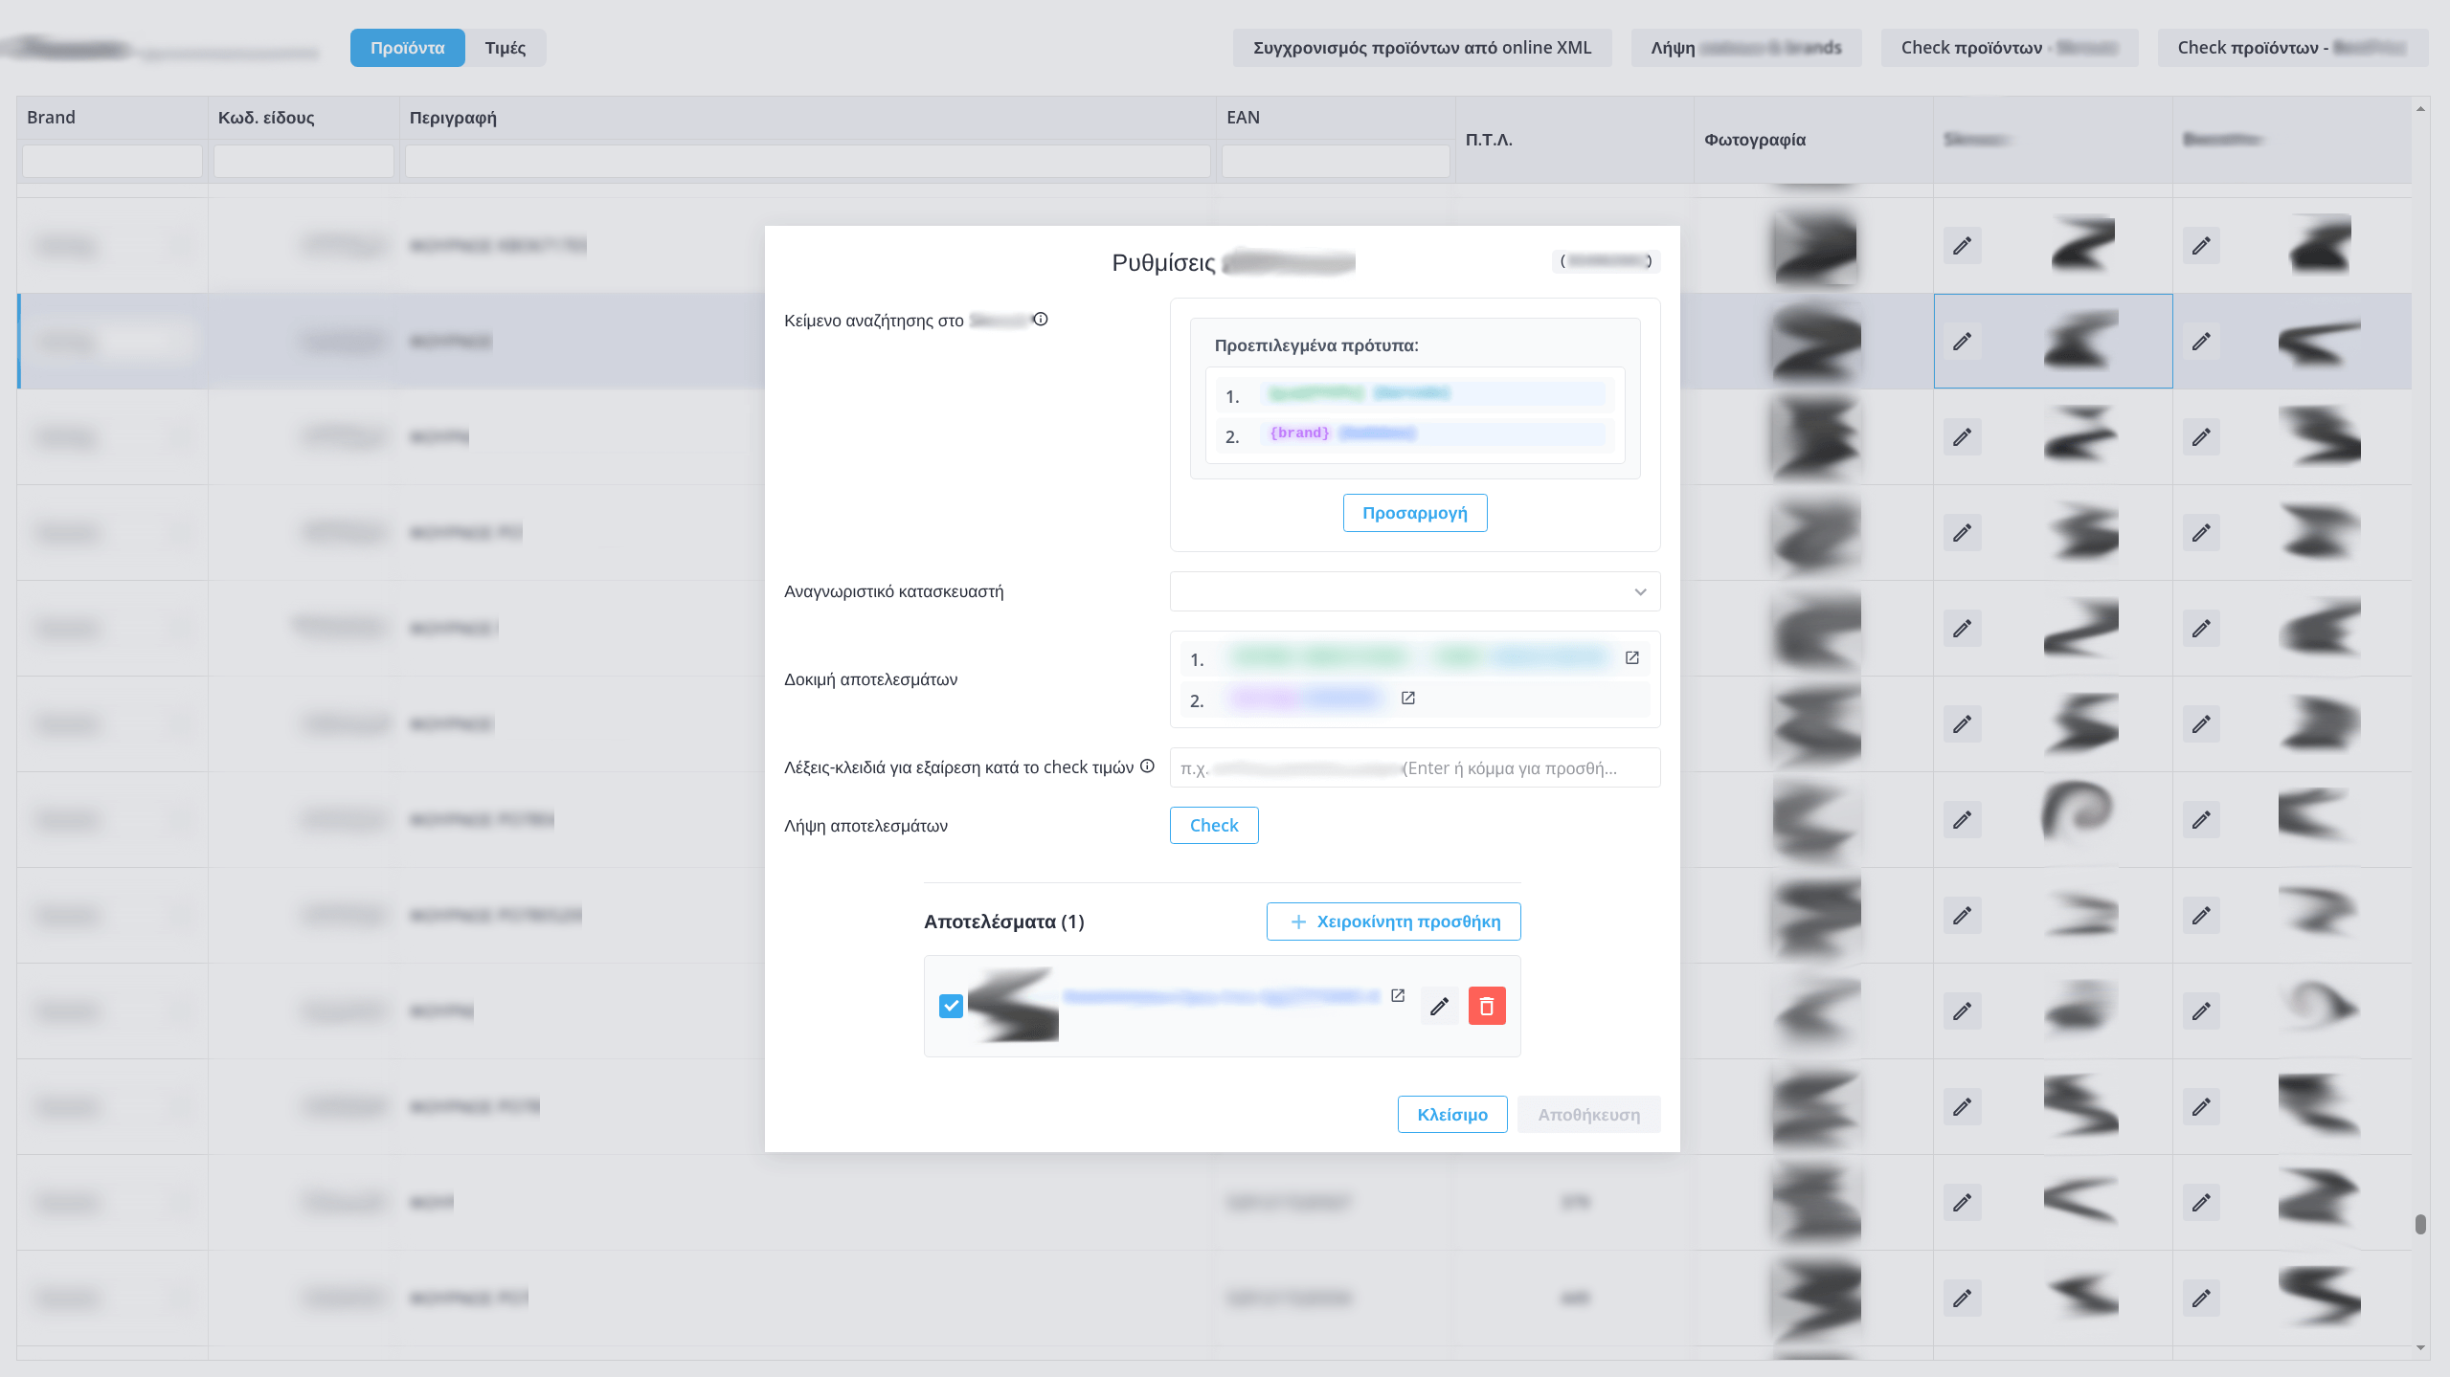Switch to the Προϊόντα tab
The image size is (2450, 1377).
(407, 47)
